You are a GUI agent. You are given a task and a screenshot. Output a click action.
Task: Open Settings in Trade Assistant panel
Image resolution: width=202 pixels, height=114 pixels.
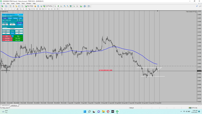point(15,18)
